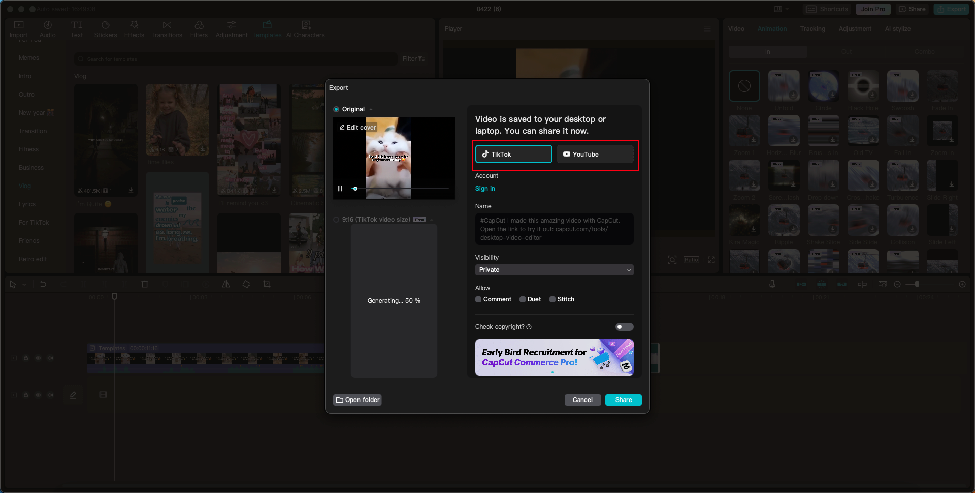Click the timeline zoom-to-fit icon at far right
The image size is (975, 493).
[962, 284]
